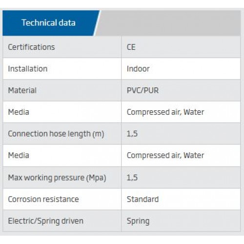Click the PVC/PUR material value
This screenshot has height=244, width=244.
point(142,90)
